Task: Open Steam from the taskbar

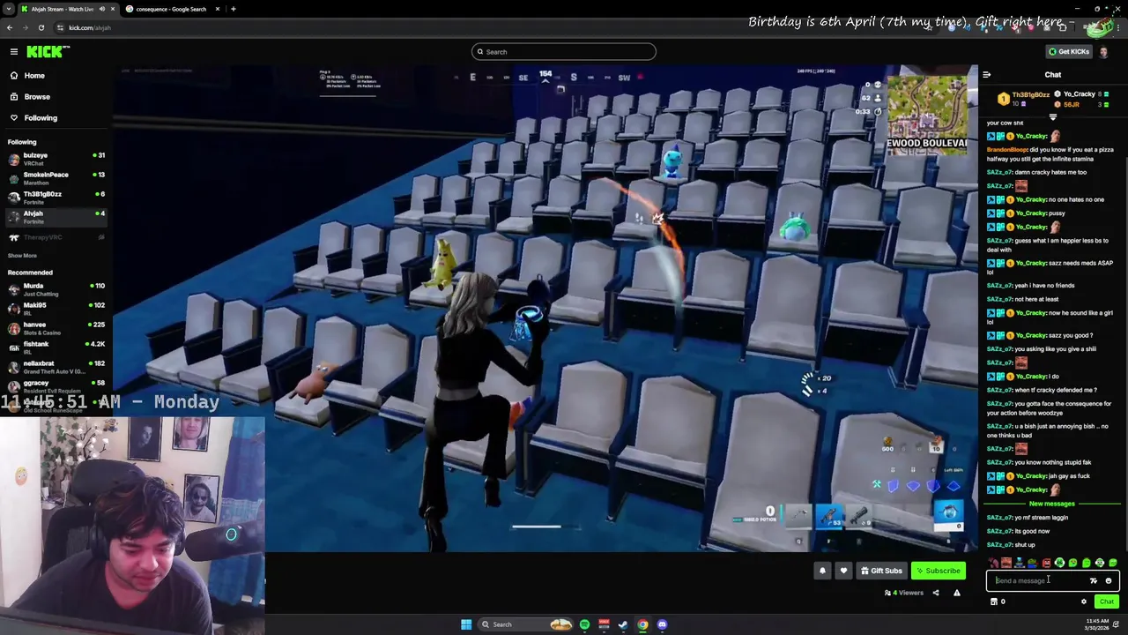Action: coord(623,624)
